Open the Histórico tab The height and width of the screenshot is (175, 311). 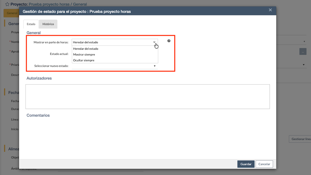[48, 24]
